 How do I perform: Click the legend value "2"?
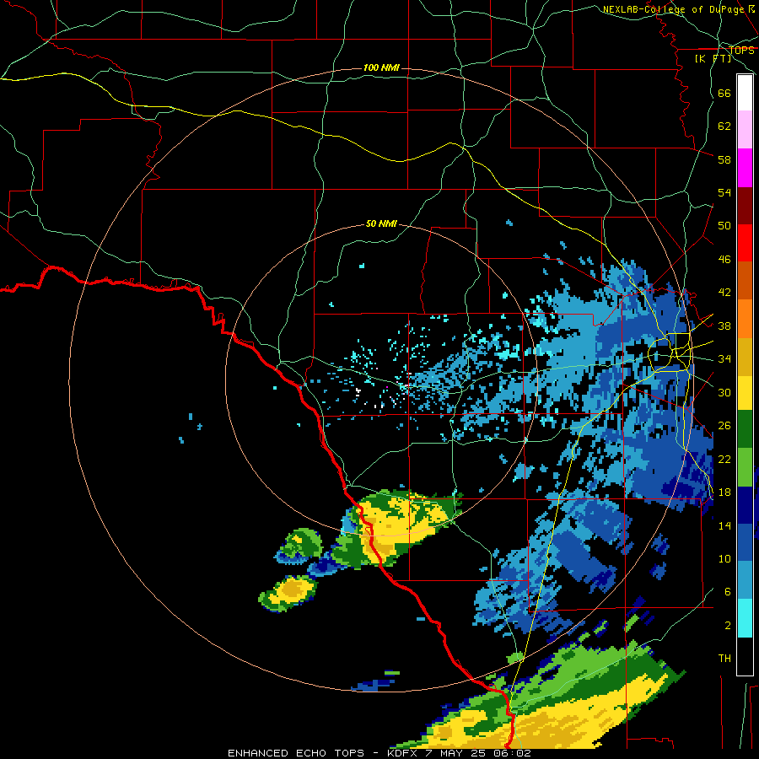click(x=728, y=626)
